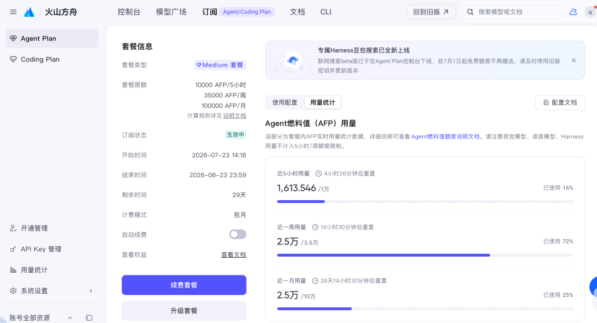
Task: Click the 2026-07-23 14:18 start time
Action: click(219, 155)
